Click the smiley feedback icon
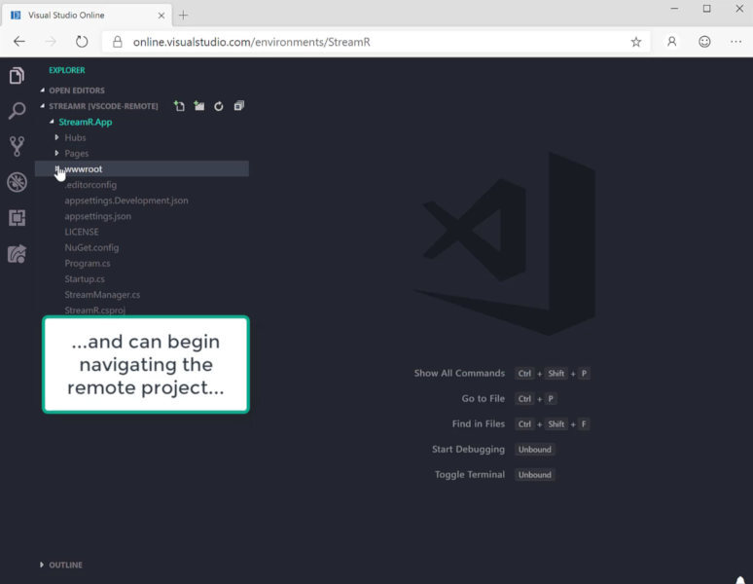753x584 pixels. point(704,42)
